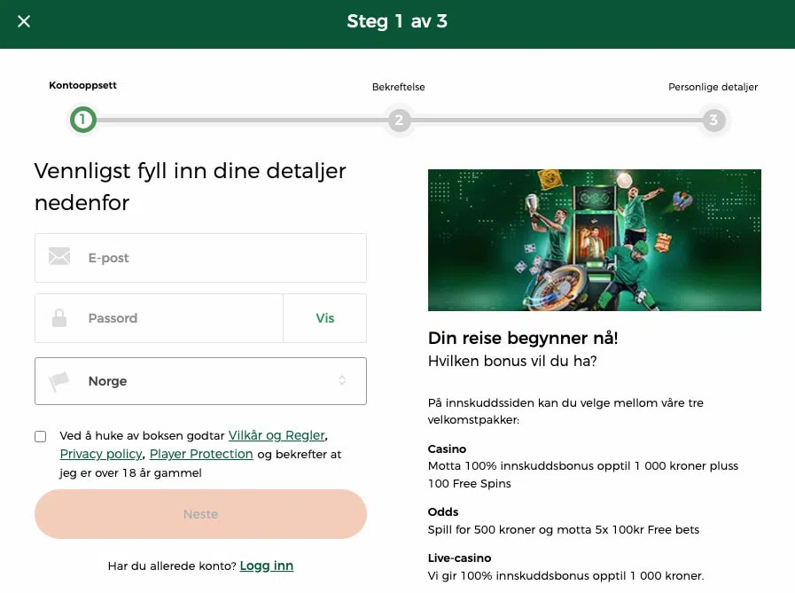Open the Privacy policy link

101,454
